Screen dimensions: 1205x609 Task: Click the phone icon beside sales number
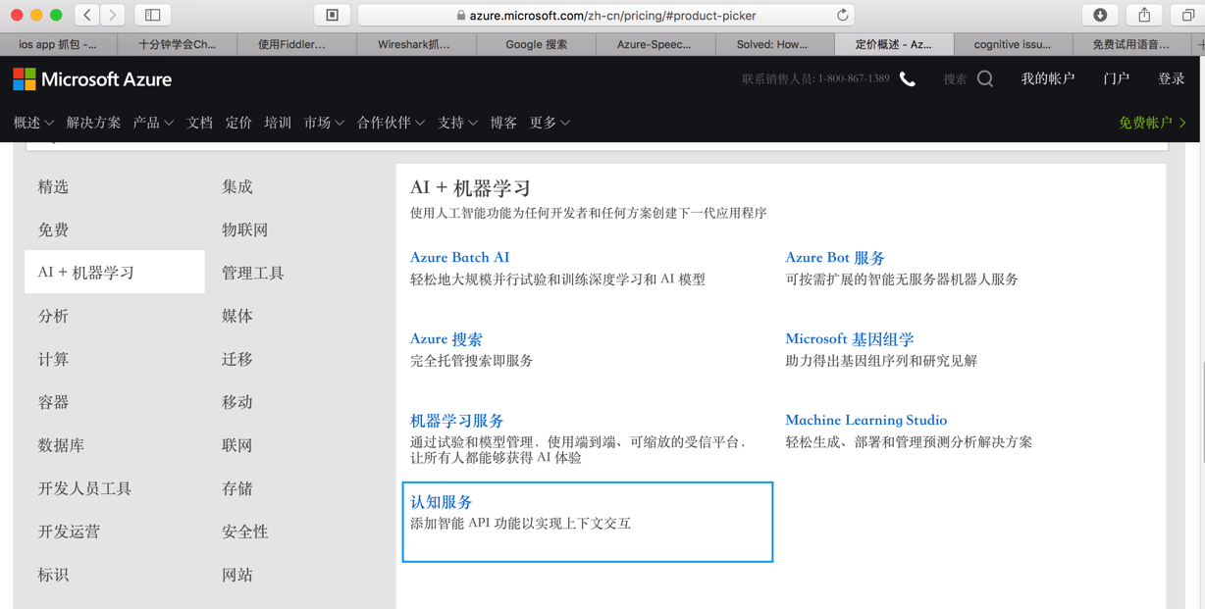coord(908,79)
